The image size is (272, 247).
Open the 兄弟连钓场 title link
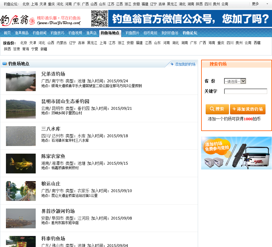tap(53, 74)
